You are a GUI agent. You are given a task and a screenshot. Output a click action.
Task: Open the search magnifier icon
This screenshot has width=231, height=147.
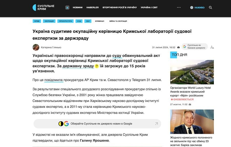pyautogui.click(x=211, y=7)
